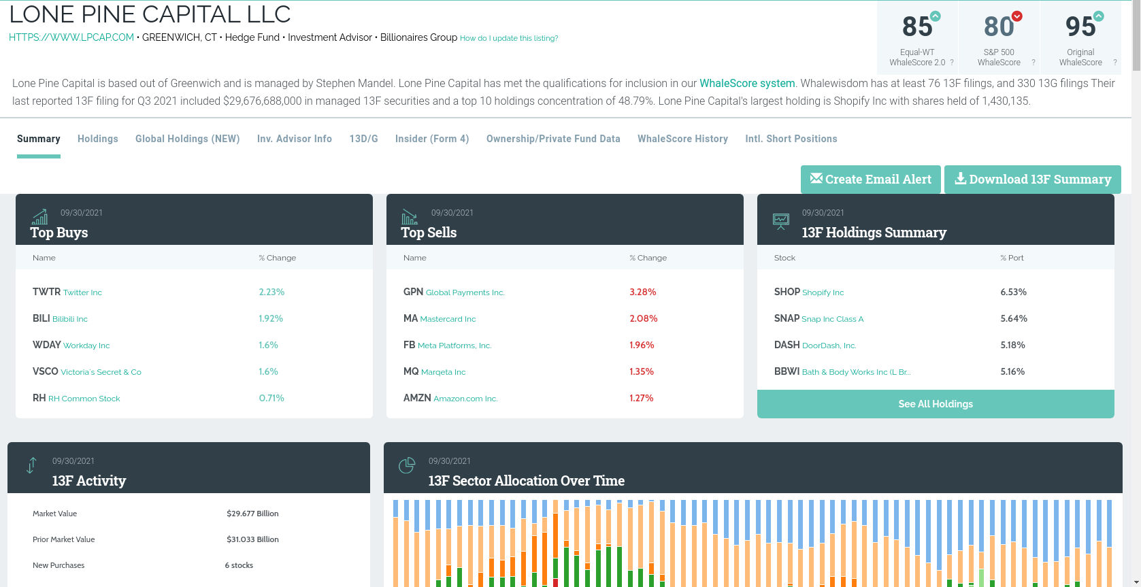Screen dimensions: 1141x587
Task: Click the $29.677 Billion market value
Action: pos(252,514)
